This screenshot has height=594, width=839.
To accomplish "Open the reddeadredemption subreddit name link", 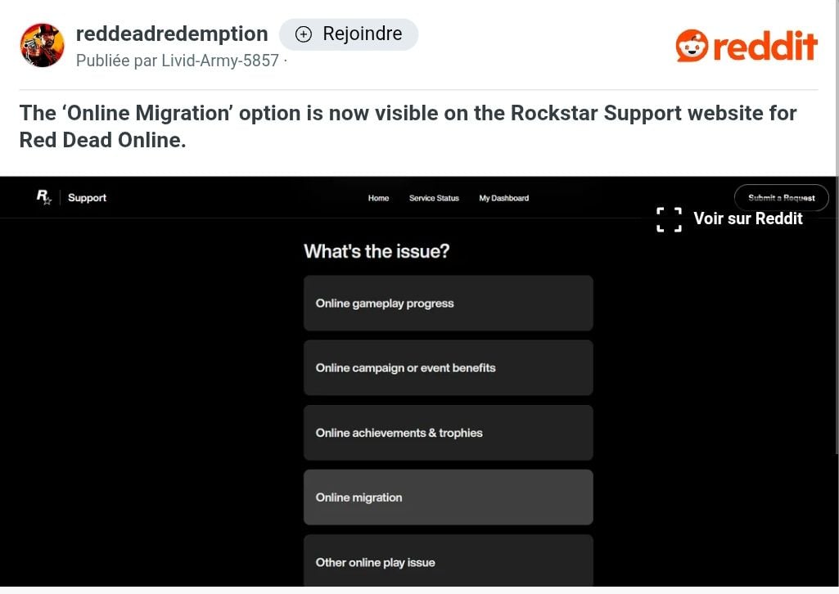I will click(x=172, y=34).
